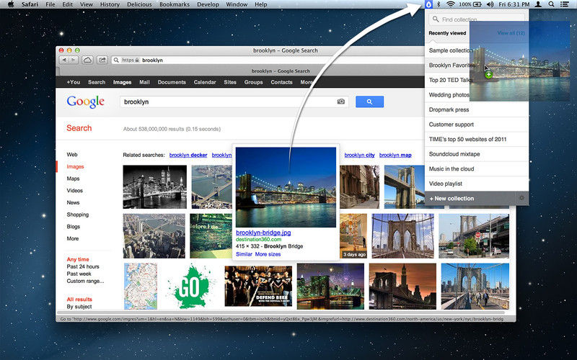This screenshot has width=577, height=360.
Task: Select Maps in search sidebar
Action: tap(73, 179)
